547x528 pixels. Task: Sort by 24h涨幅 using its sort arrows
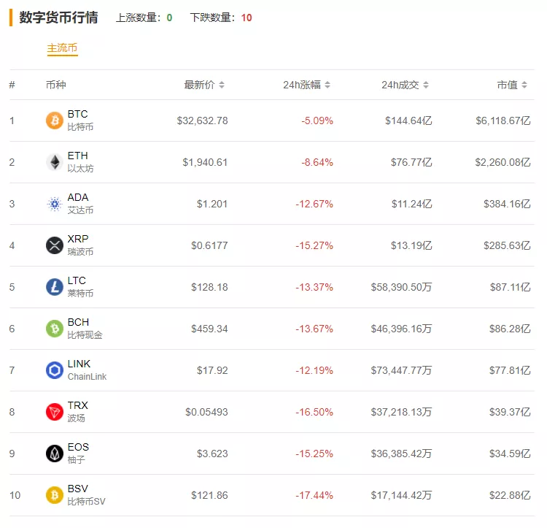click(x=327, y=85)
